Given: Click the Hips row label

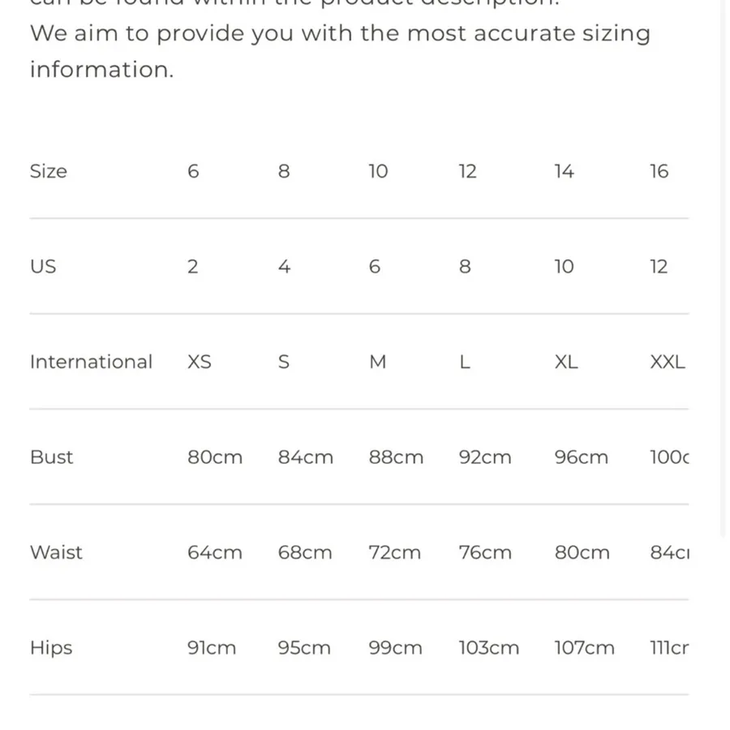Looking at the screenshot, I should 51,648.
